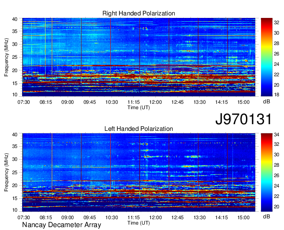The width and height of the screenshot is (284, 230).
Task: Click the 30 MHz tick on bottom frequency axis
Action: (x=15, y=159)
